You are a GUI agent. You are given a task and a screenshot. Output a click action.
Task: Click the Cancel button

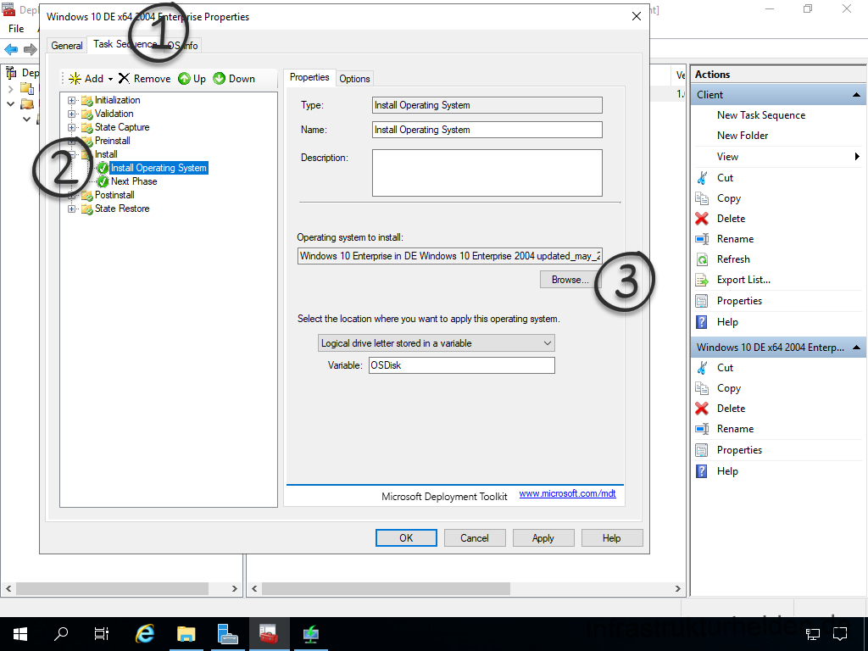click(475, 538)
